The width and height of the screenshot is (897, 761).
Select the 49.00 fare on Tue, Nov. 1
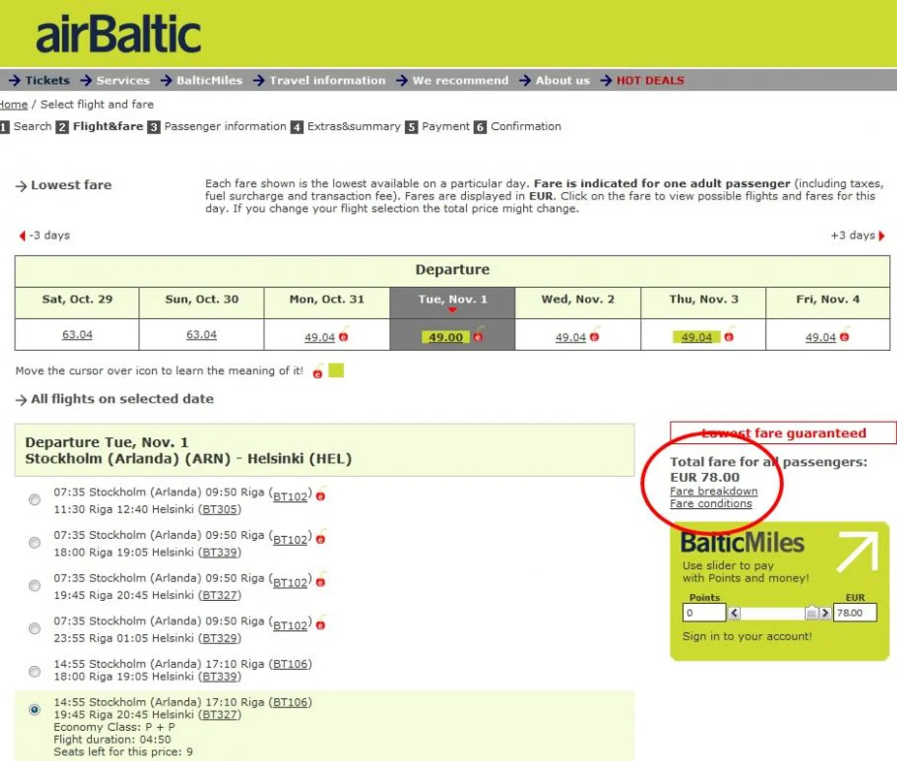pyautogui.click(x=446, y=337)
